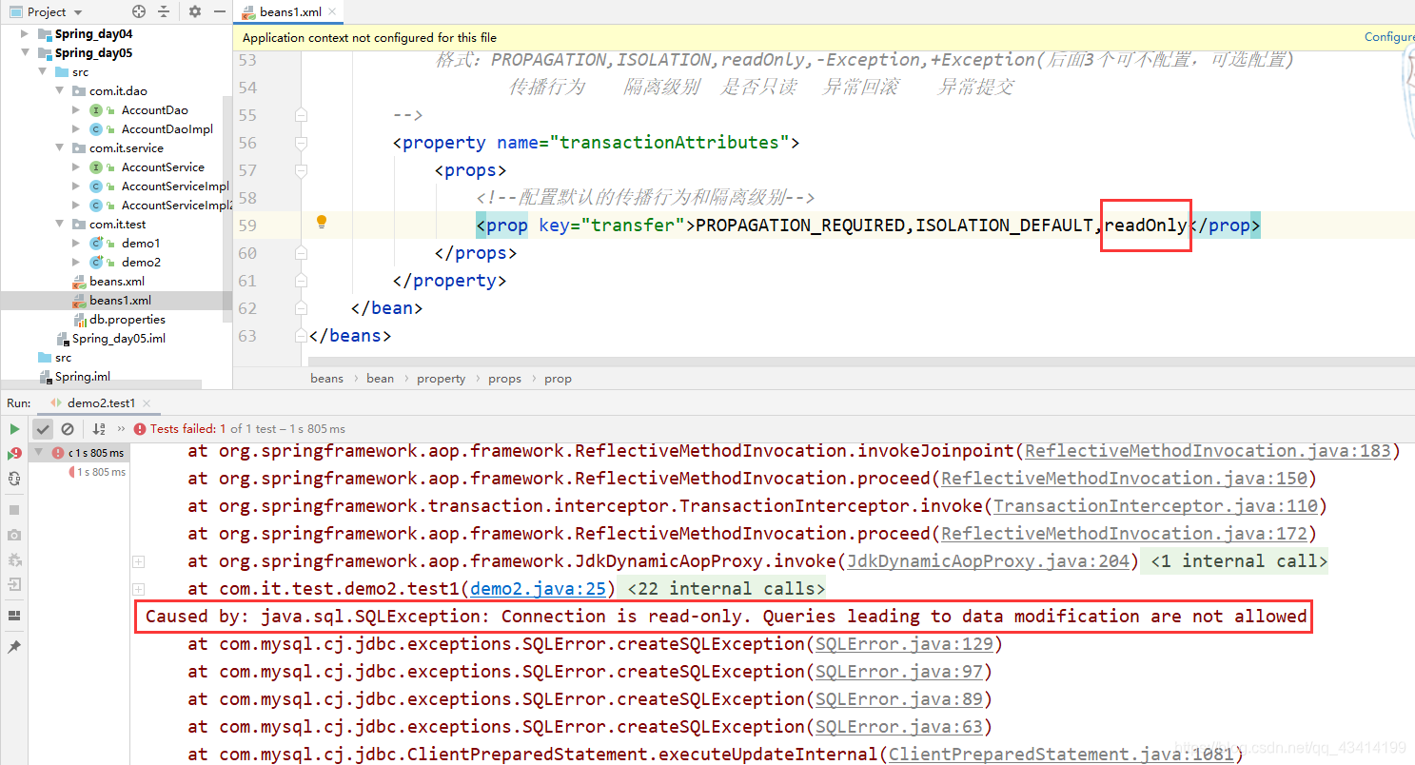Rerun failed tests icon

pos(14,454)
